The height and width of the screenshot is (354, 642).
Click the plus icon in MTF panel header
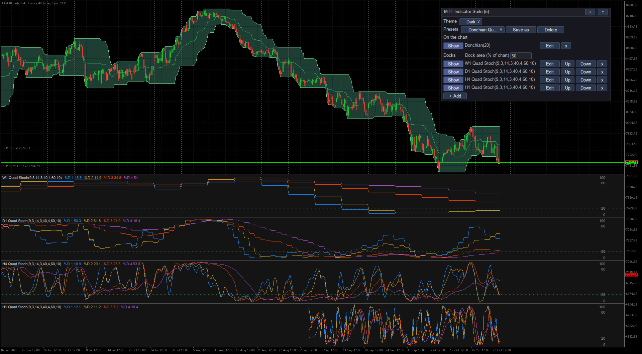[x=590, y=12]
